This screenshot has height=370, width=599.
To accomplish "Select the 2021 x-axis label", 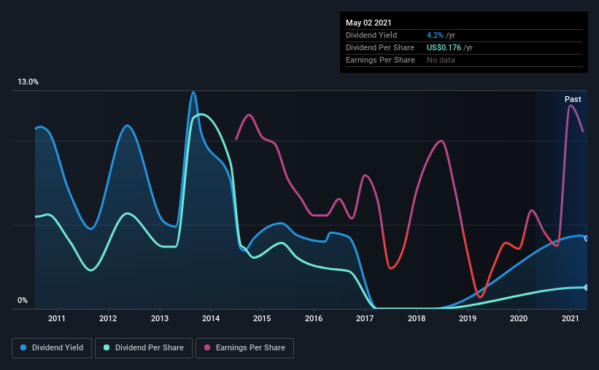I will [571, 318].
